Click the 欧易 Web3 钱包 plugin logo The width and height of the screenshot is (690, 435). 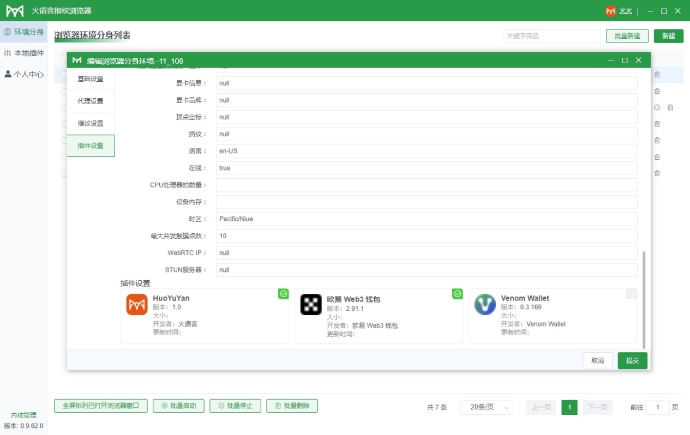tap(310, 304)
